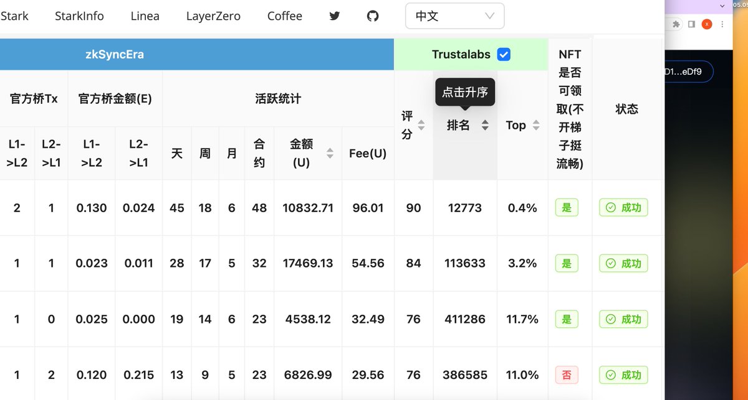Click fee value 96.01

coord(368,208)
